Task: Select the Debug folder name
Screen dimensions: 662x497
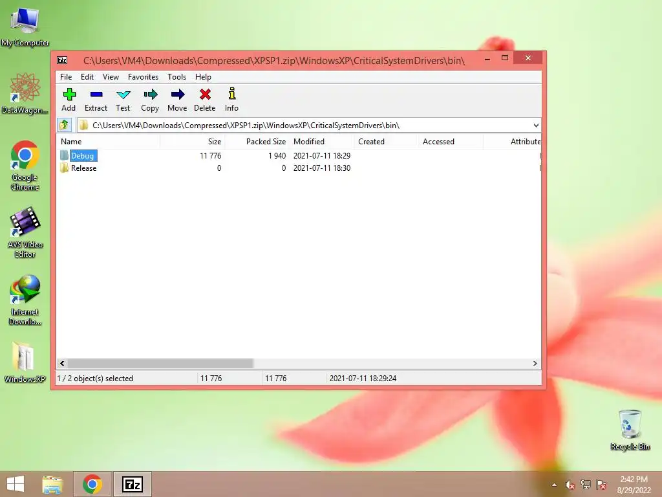Action: (83, 155)
